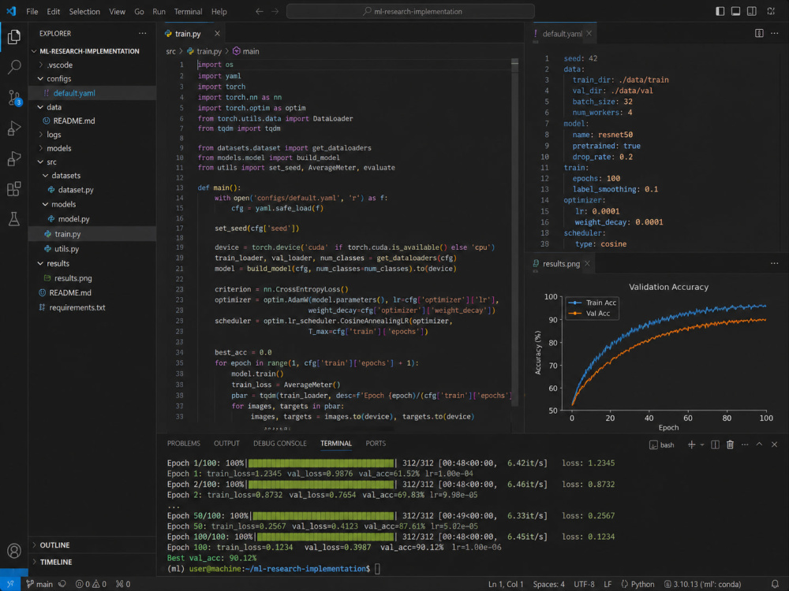Open the Terminal menu

pyautogui.click(x=188, y=11)
